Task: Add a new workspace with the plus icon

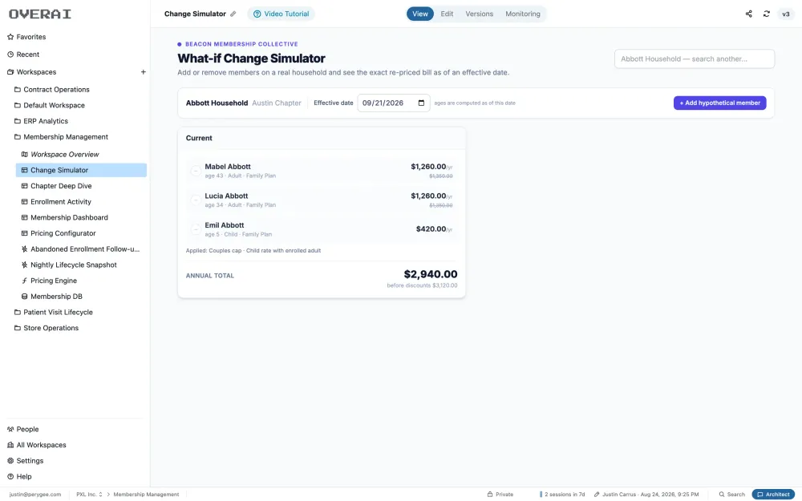Action: pyautogui.click(x=144, y=72)
